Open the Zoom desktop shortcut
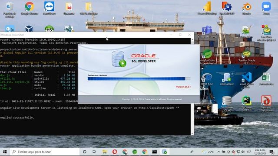Screen dimensions: 278x156 [266, 8]
